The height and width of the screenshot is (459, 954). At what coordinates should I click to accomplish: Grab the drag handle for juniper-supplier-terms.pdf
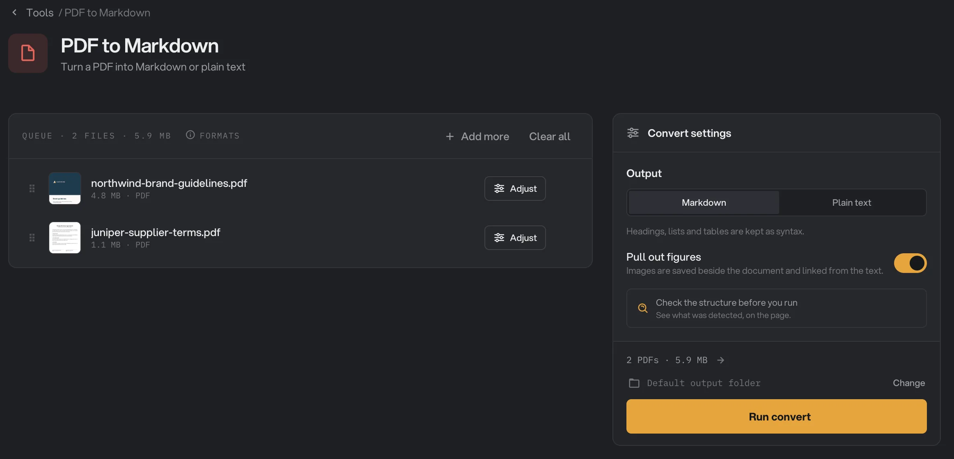coord(32,238)
